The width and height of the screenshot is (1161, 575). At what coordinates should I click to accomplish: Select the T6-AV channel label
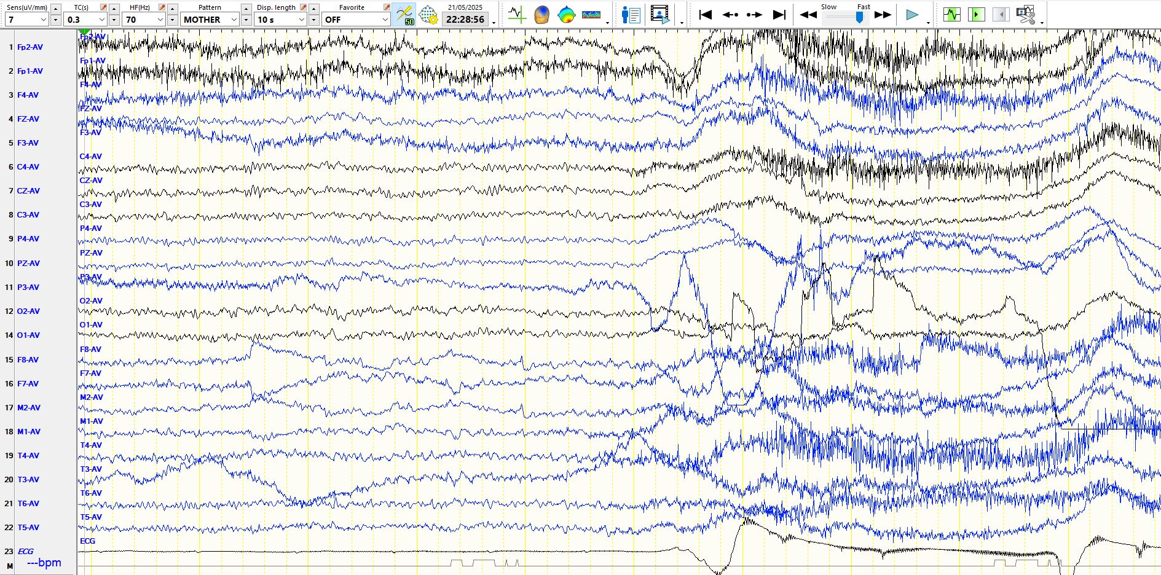point(28,503)
